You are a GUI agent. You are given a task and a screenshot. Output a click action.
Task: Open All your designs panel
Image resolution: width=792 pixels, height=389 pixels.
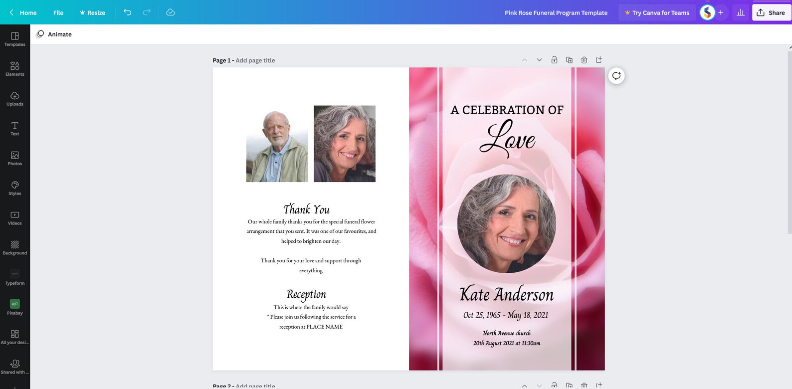pos(15,338)
